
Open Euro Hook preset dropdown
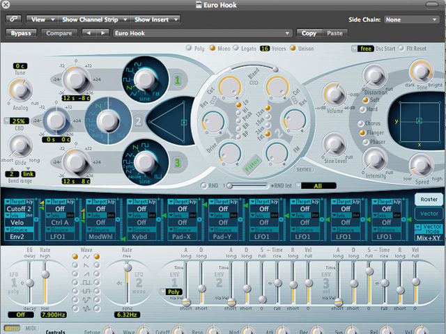(203, 33)
